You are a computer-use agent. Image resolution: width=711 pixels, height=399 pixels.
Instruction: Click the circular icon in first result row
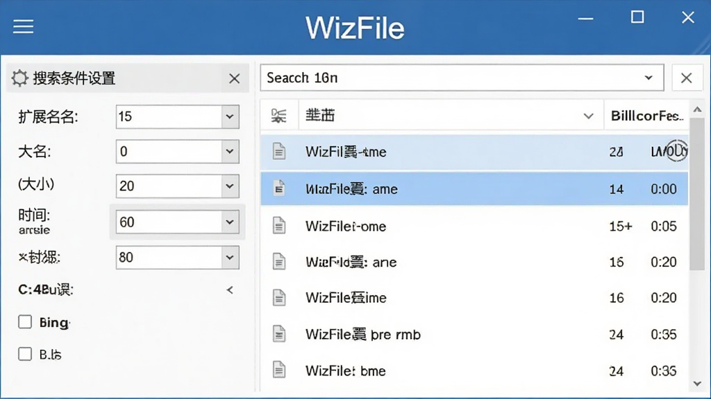(x=677, y=150)
